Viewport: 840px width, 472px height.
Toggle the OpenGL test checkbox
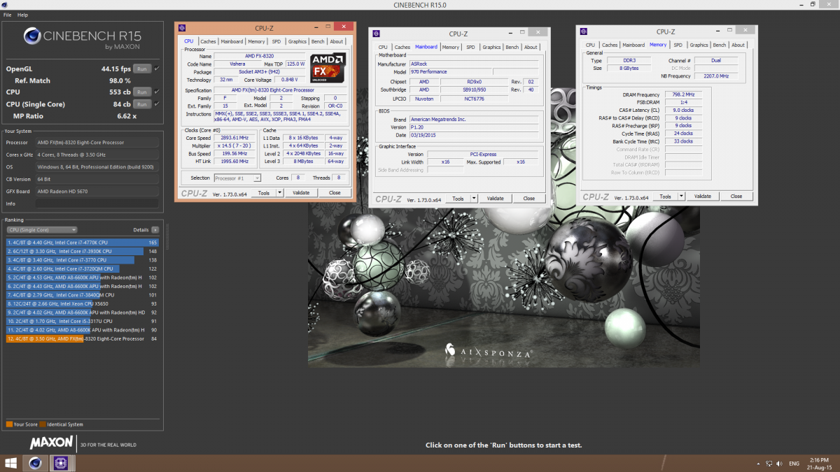coord(157,69)
